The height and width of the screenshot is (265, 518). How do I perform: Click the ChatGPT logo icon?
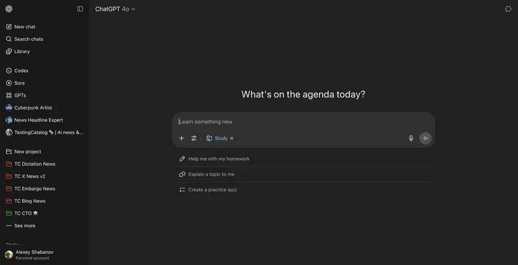9,9
